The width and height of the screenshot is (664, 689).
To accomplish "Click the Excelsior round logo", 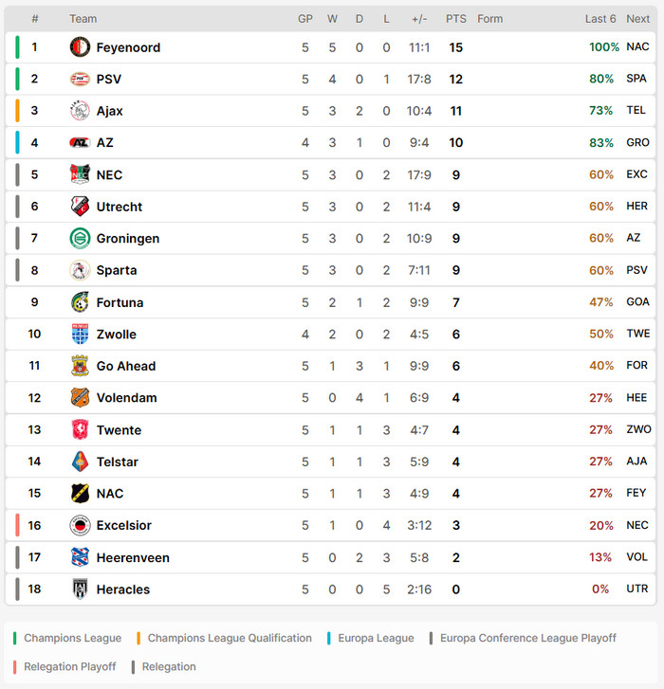I will [x=80, y=525].
